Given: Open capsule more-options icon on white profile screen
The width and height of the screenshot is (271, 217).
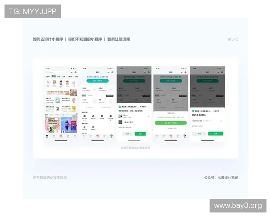Looking at the screenshot, I should tap(108, 72).
